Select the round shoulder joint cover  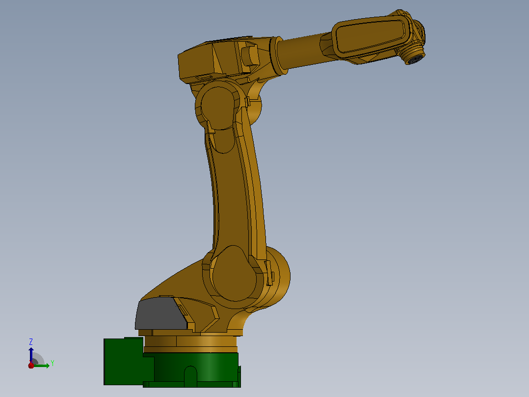235,275
